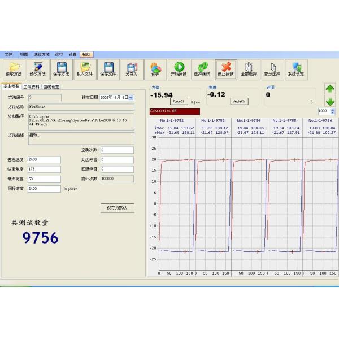This screenshot has height=339, width=339.
Task: Open the 文件 menu
Action: tap(8, 54)
